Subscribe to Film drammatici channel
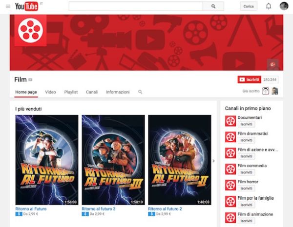The image size is (293, 227). pyautogui.click(x=247, y=140)
